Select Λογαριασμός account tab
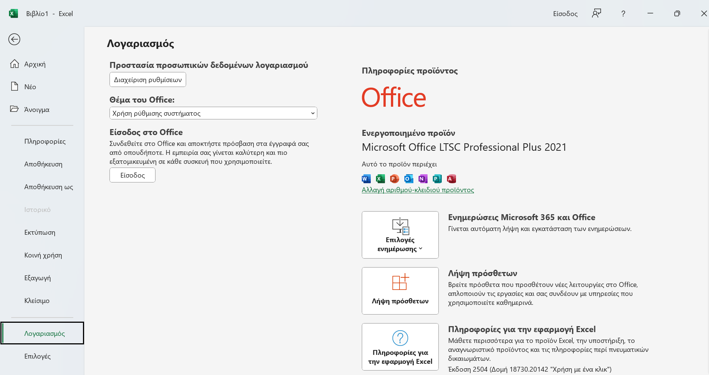This screenshot has width=709, height=375. [x=42, y=333]
